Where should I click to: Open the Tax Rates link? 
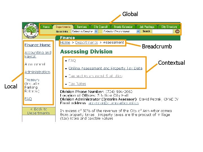77,84
